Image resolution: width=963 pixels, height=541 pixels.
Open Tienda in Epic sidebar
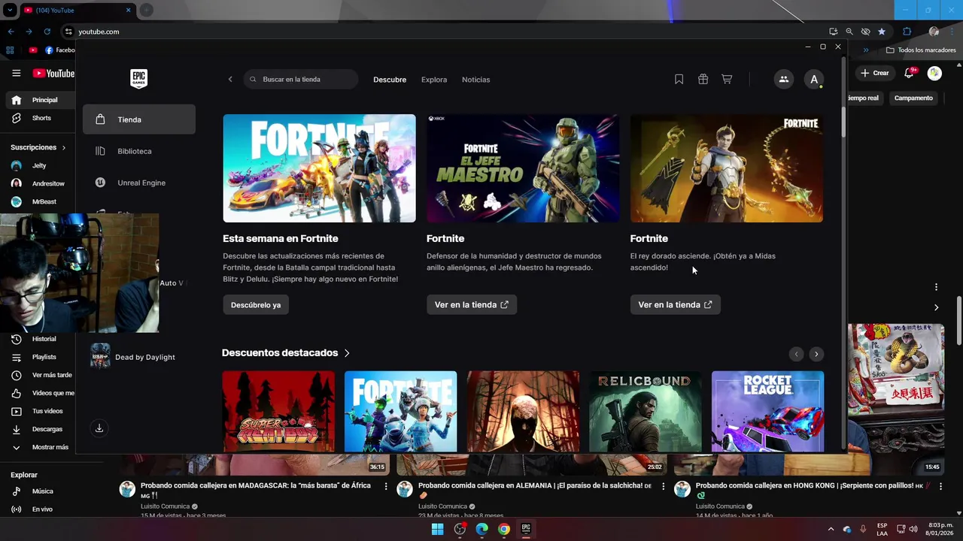[x=139, y=119]
